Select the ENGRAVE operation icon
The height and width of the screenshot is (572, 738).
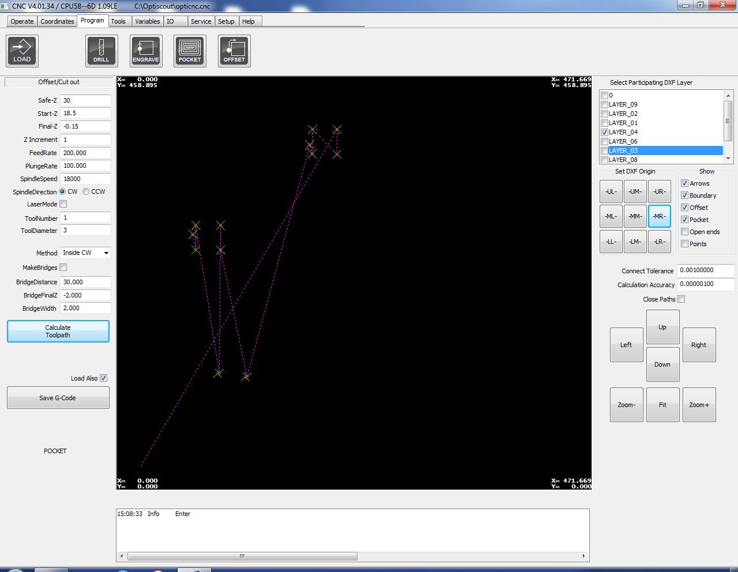coord(146,51)
